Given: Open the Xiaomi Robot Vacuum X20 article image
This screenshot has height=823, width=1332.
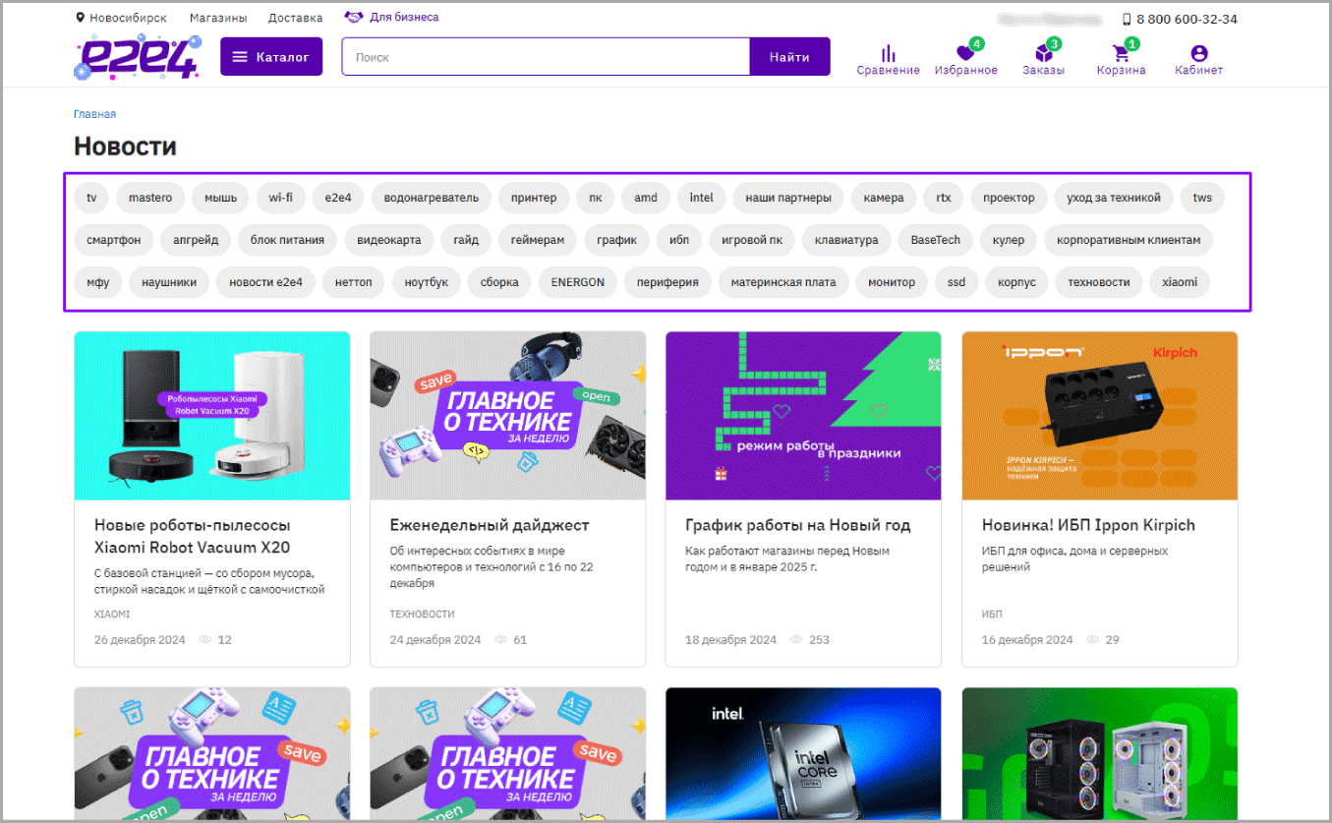Looking at the screenshot, I should coord(212,416).
